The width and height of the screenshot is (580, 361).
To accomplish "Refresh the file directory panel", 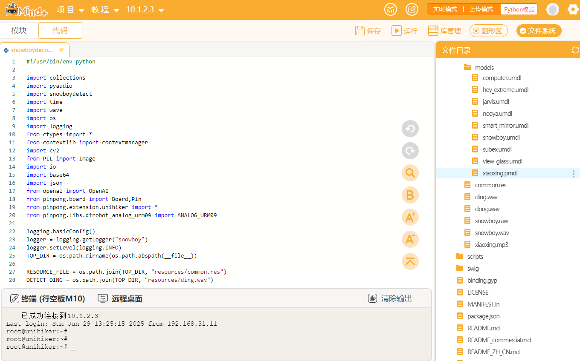I will point(575,50).
